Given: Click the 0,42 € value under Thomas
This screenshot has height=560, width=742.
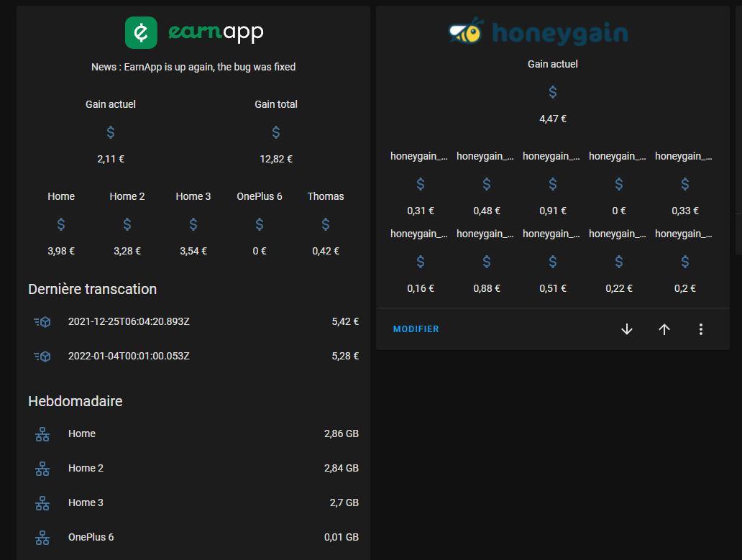Looking at the screenshot, I should (326, 251).
